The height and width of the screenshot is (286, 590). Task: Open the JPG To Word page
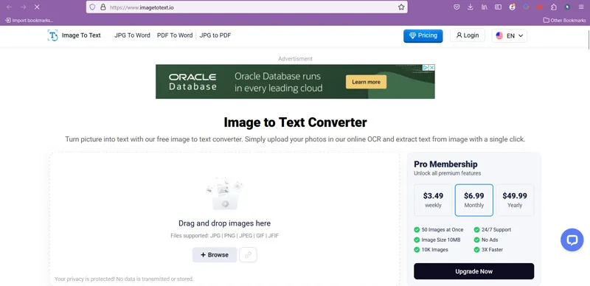[x=132, y=35]
